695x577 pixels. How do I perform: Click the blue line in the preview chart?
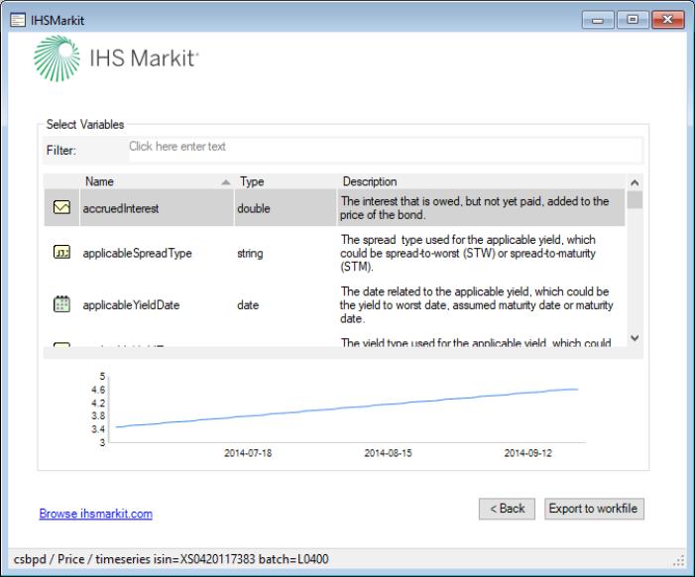coord(347,408)
